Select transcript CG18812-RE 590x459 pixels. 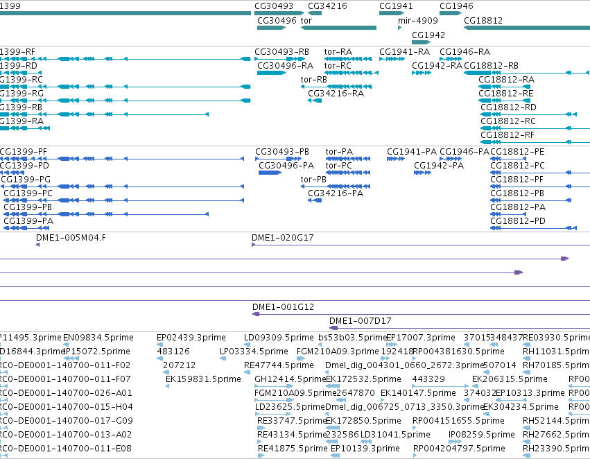tap(505, 94)
